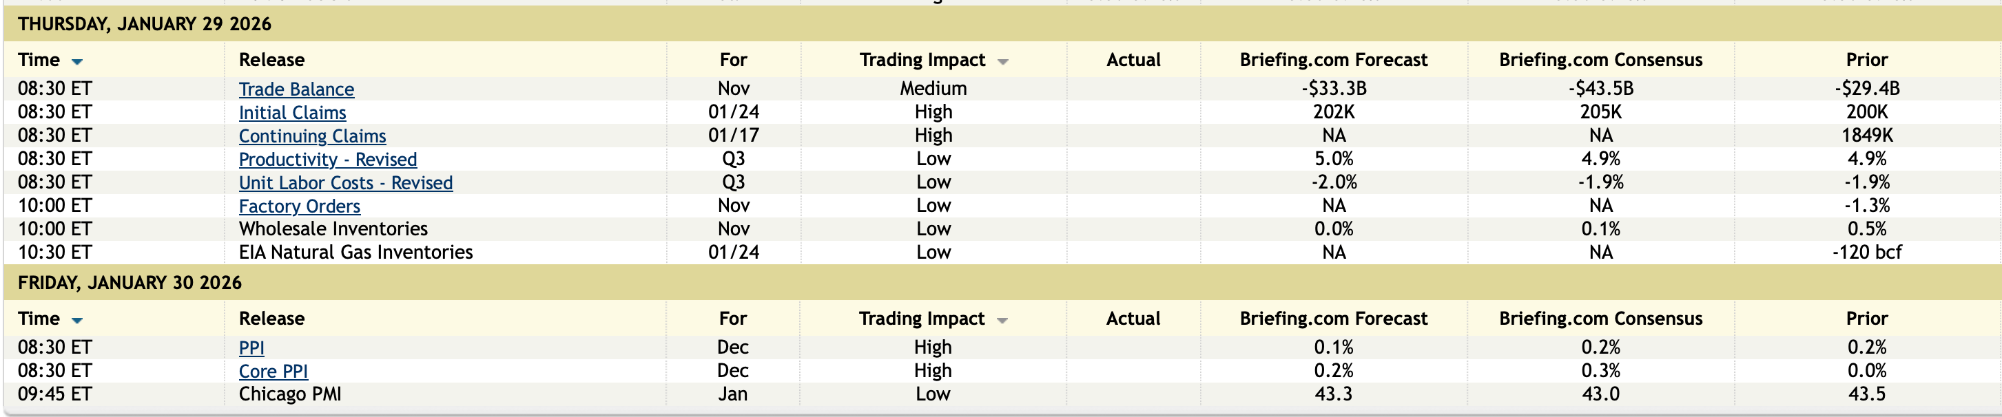Select the Chicago PMI row label
2002x417 pixels.
coord(290,394)
